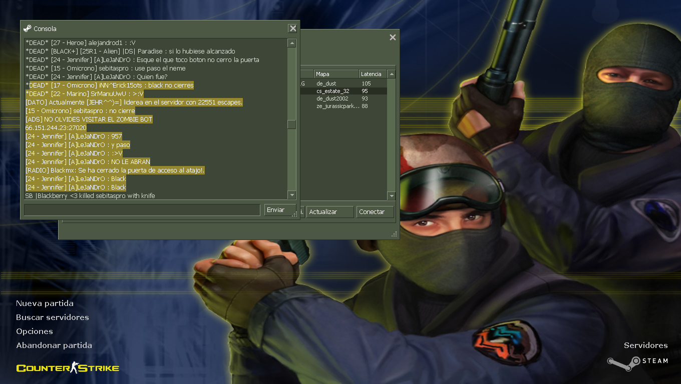This screenshot has width=681, height=384.
Task: Click the SrManuUwU console line
Action: (x=85, y=94)
